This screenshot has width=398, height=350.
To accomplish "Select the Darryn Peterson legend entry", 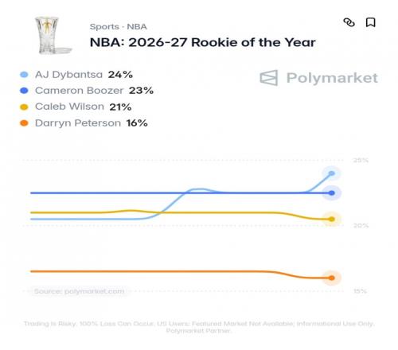I will tap(84, 123).
